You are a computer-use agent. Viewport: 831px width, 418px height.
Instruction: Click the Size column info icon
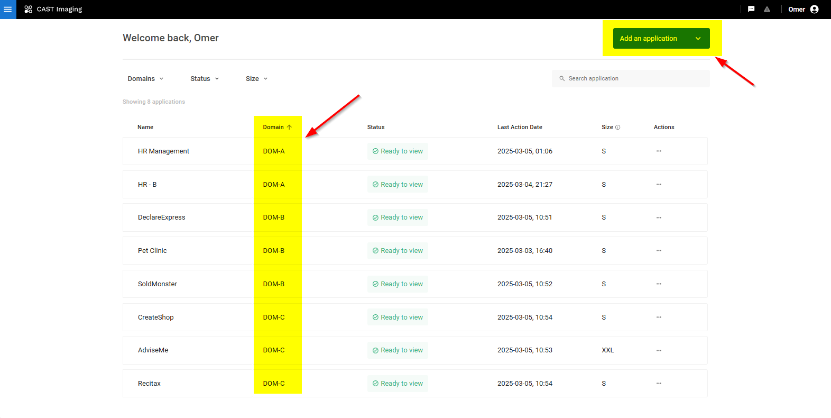pyautogui.click(x=617, y=128)
